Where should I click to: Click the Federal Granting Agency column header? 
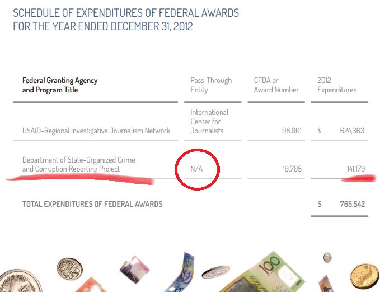[60, 85]
